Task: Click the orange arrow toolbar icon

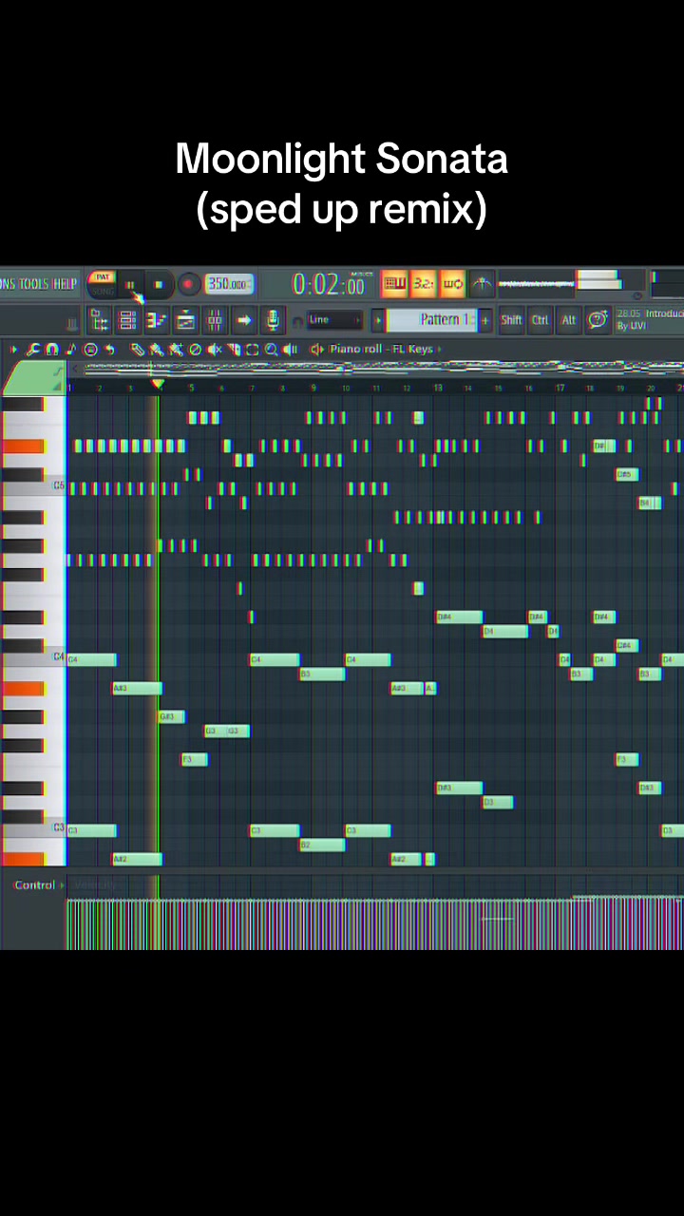Action: coord(244,319)
